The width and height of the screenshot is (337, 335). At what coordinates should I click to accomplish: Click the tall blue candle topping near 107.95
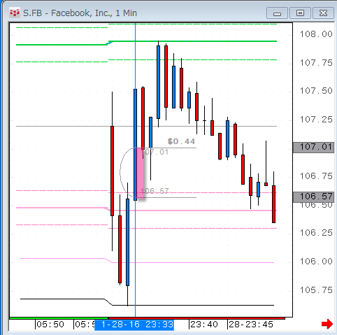158,82
